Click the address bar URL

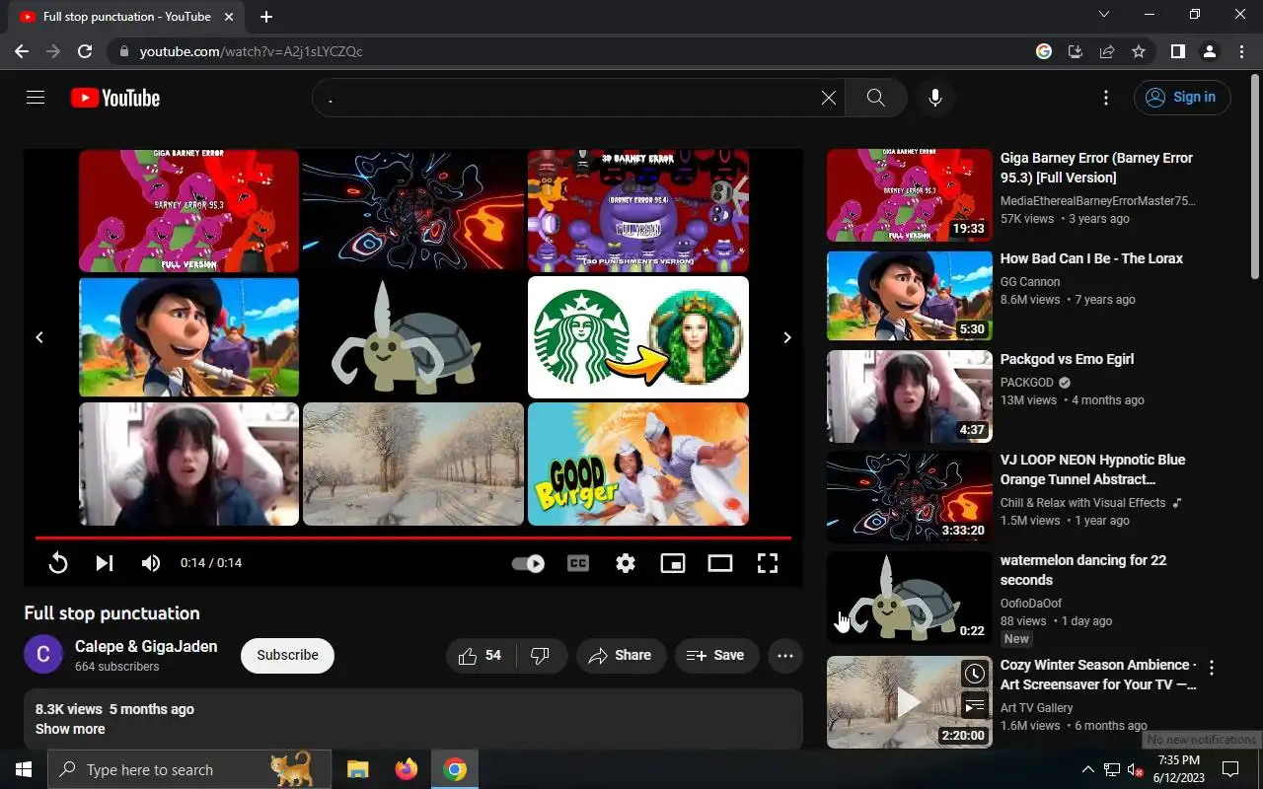251,51
